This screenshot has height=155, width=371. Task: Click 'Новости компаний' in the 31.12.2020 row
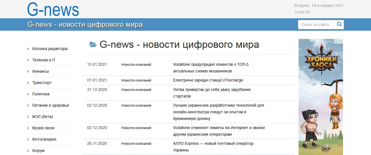tap(136, 90)
